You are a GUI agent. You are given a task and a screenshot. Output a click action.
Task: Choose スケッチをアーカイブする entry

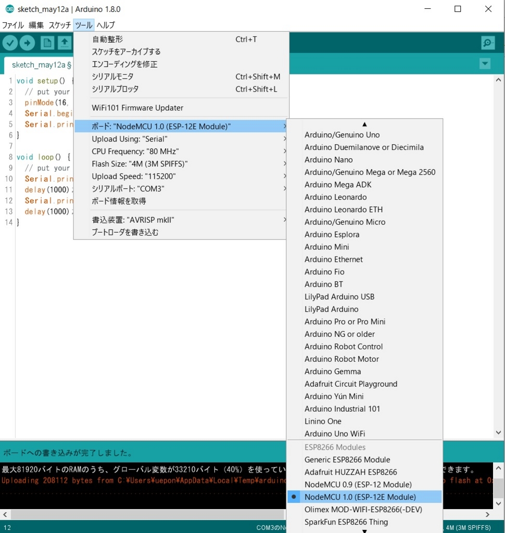point(180,52)
